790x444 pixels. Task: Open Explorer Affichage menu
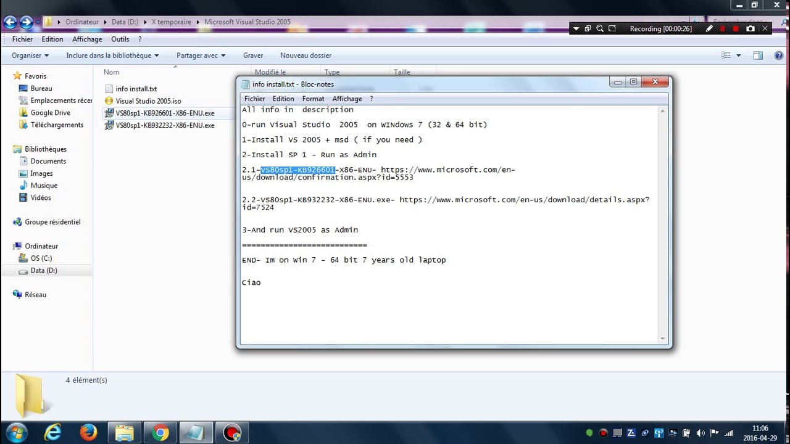click(87, 39)
